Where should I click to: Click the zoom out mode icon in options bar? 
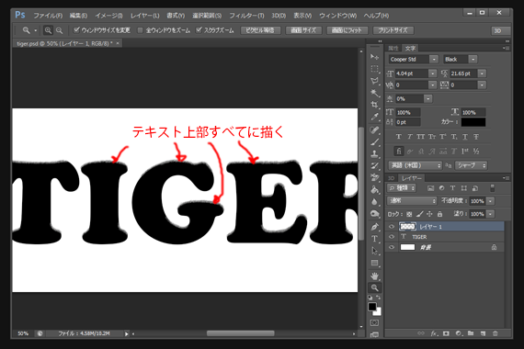click(x=59, y=30)
